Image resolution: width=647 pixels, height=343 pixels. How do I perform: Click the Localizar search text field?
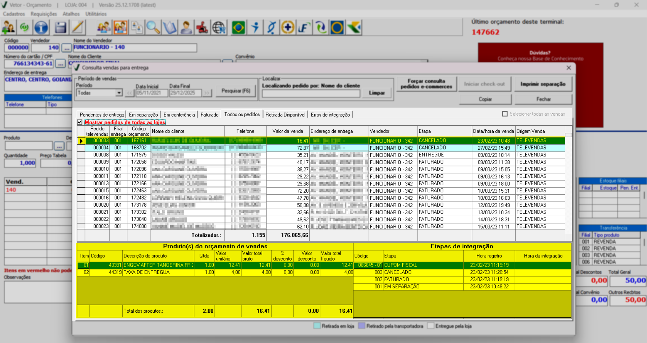pos(311,93)
